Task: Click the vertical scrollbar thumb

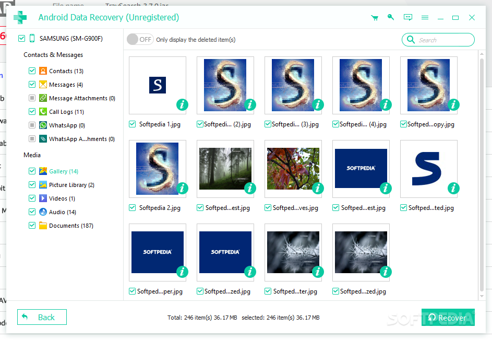Action: tap(482, 174)
